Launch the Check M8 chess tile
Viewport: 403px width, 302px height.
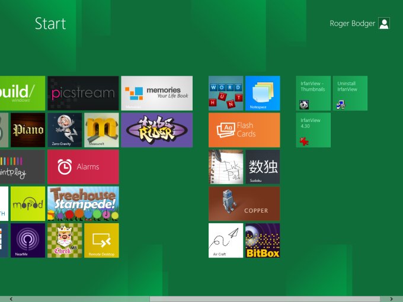point(65,240)
